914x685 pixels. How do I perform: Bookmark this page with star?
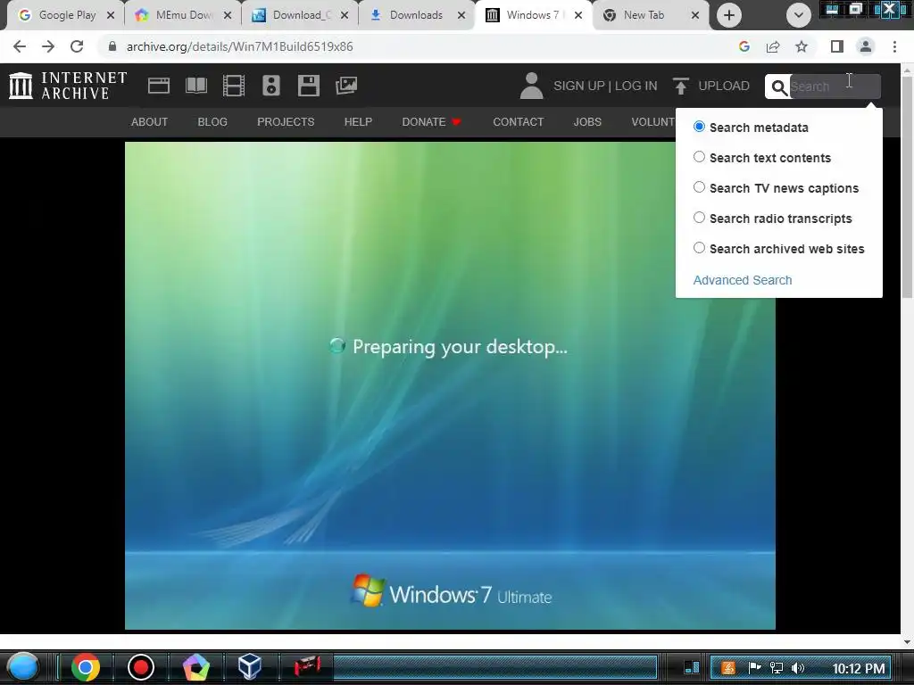tap(802, 46)
